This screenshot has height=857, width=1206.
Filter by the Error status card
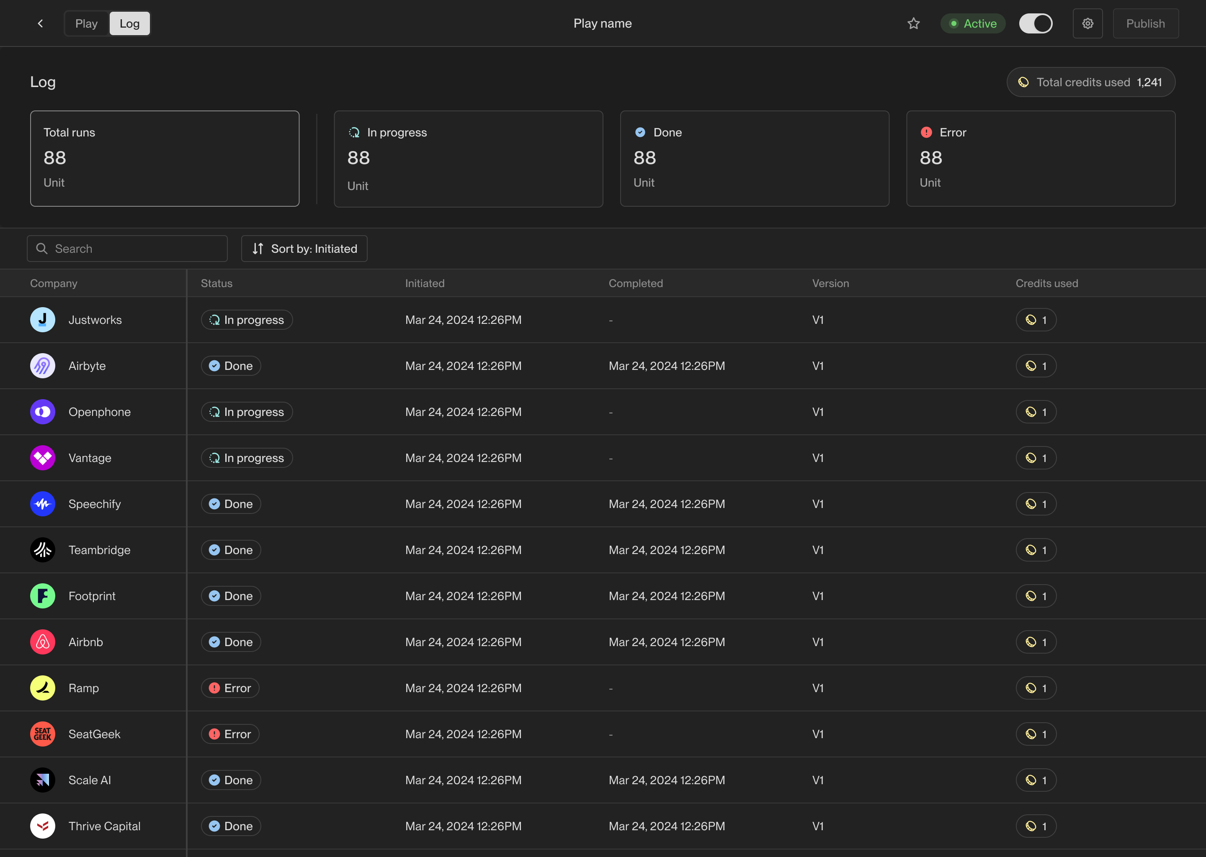pyautogui.click(x=1040, y=158)
